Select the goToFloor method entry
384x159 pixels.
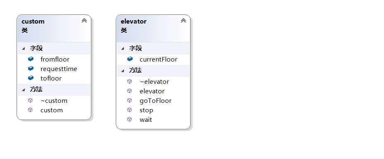click(x=153, y=100)
